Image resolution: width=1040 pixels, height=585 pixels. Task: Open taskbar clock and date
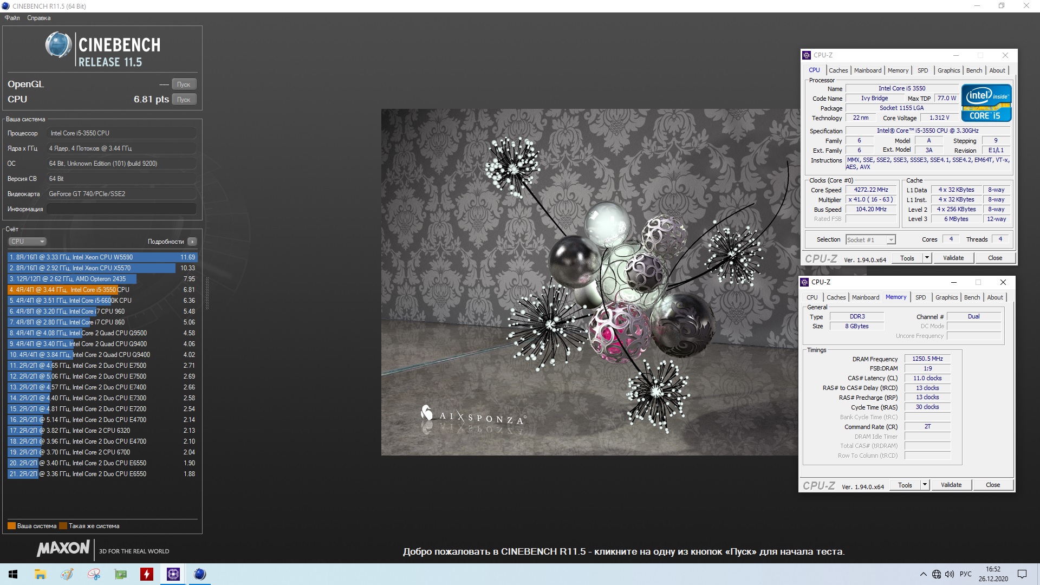(x=993, y=574)
